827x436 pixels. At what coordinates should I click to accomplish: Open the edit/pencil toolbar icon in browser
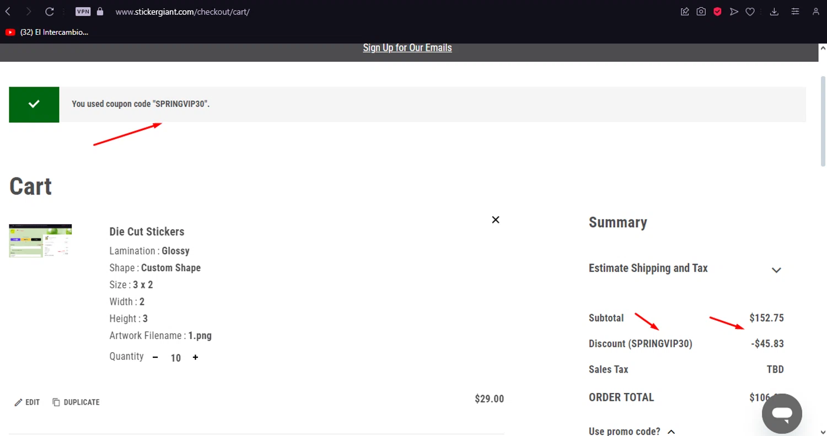click(x=685, y=11)
